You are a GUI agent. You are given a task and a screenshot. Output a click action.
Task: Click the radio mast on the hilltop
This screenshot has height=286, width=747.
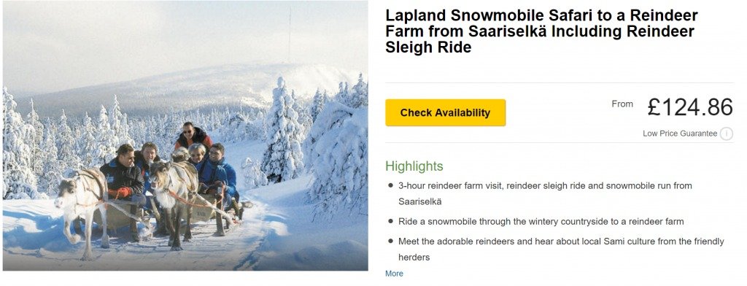tap(289, 36)
